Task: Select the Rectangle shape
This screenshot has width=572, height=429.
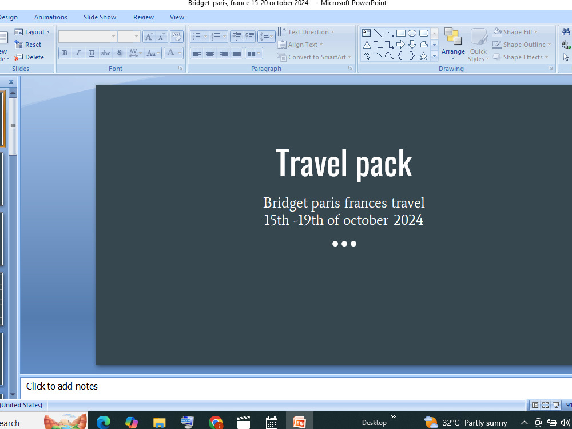Action: [400, 33]
